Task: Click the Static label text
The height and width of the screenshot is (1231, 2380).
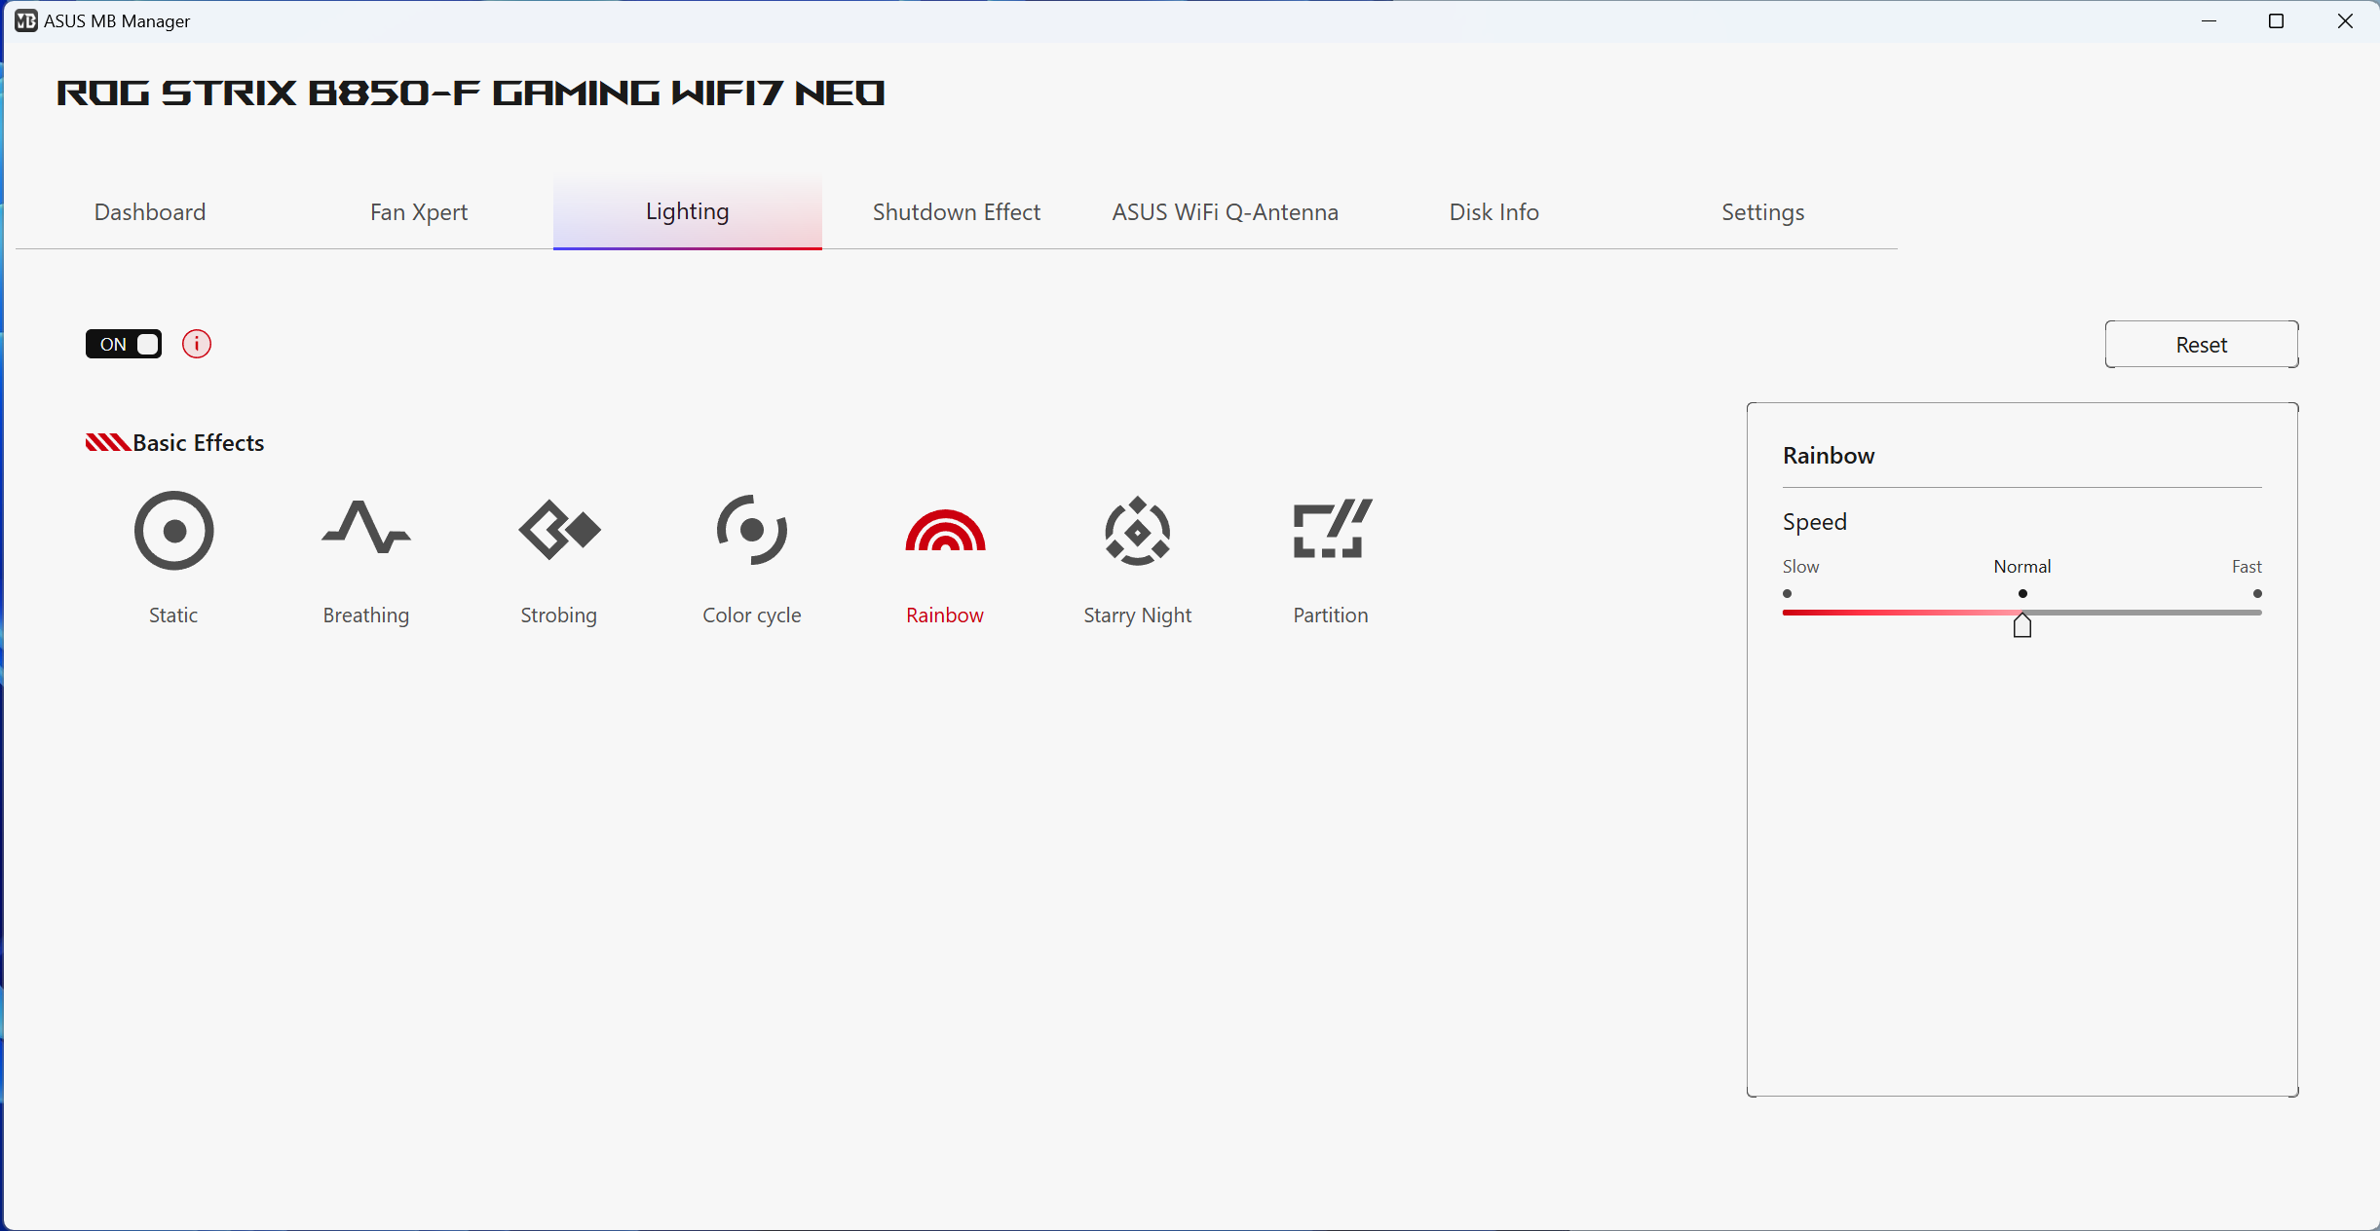Action: [x=173, y=615]
